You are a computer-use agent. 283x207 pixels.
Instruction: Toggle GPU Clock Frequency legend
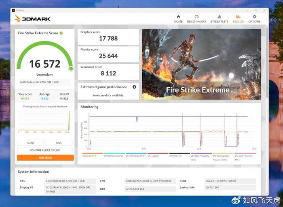[x=245, y=157]
